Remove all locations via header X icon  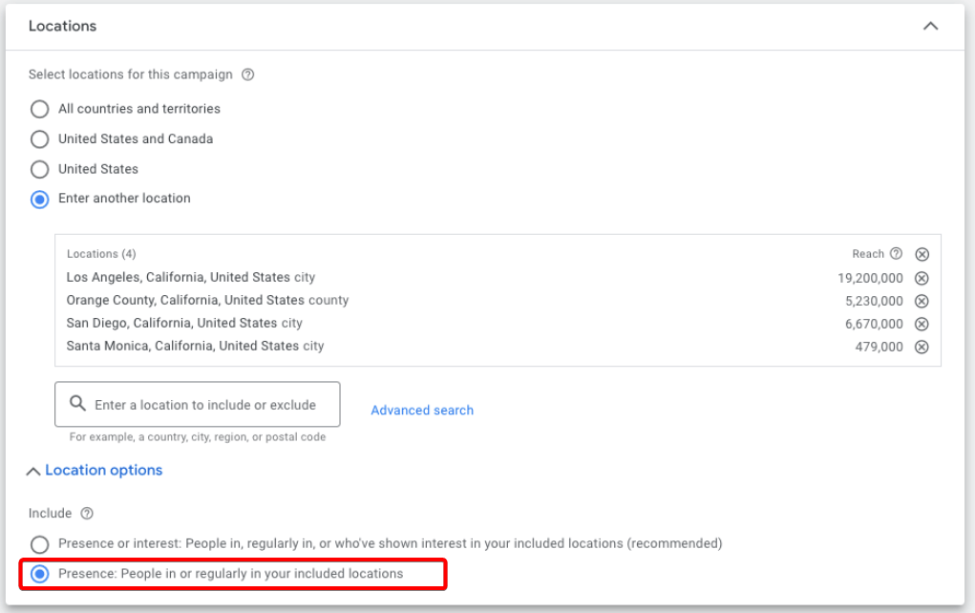coord(922,254)
